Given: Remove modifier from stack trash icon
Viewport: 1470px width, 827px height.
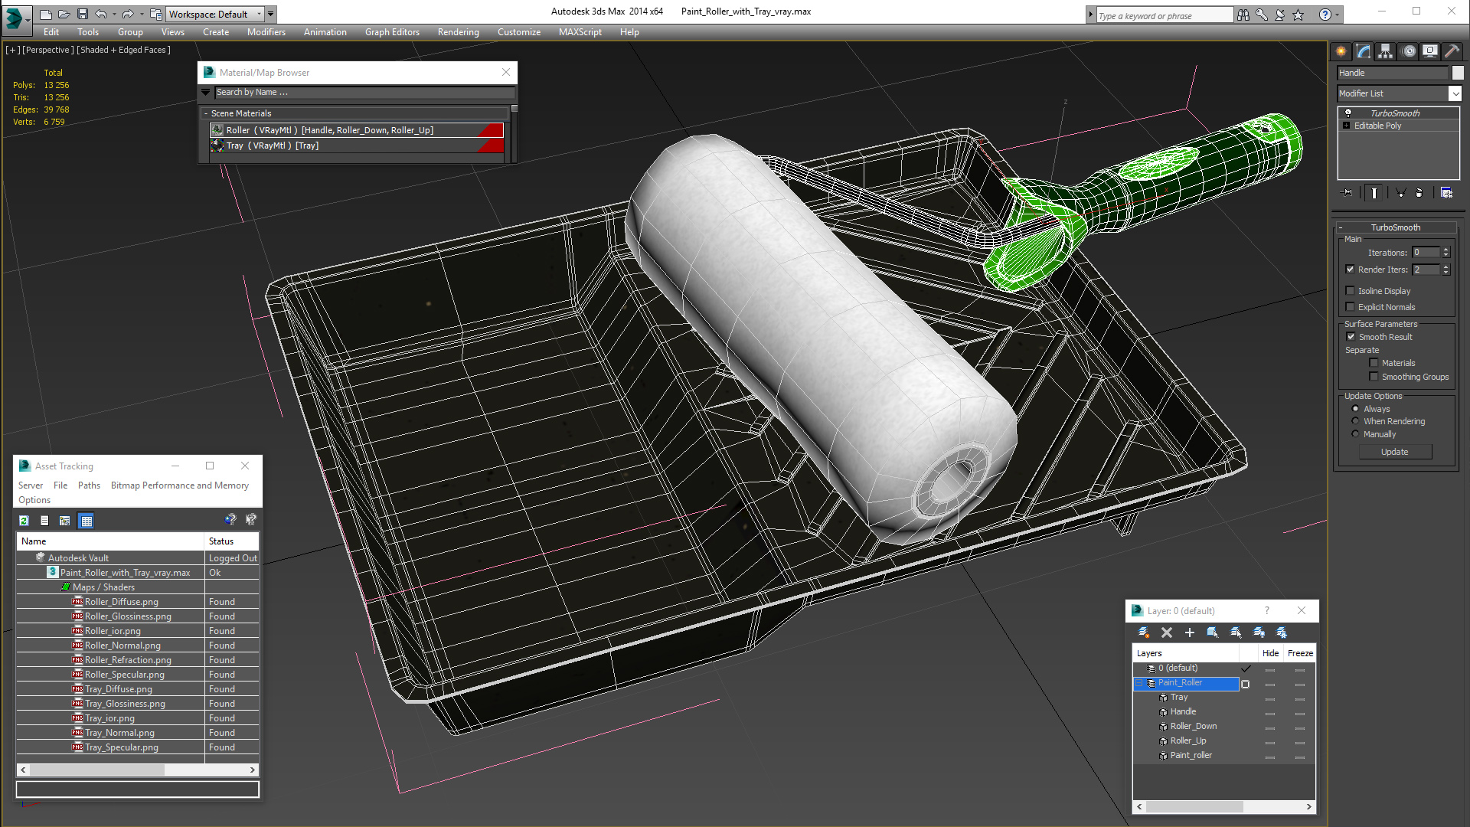Looking at the screenshot, I should click(x=1419, y=193).
